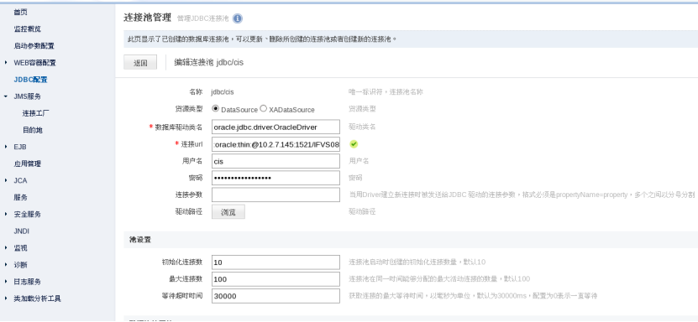Viewport: 698px width, 322px height.
Task: Expand the WEB容器配置 sidebar item
Action: 6,63
